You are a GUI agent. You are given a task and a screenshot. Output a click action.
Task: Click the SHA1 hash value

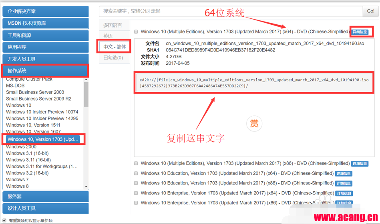[x=221, y=50]
